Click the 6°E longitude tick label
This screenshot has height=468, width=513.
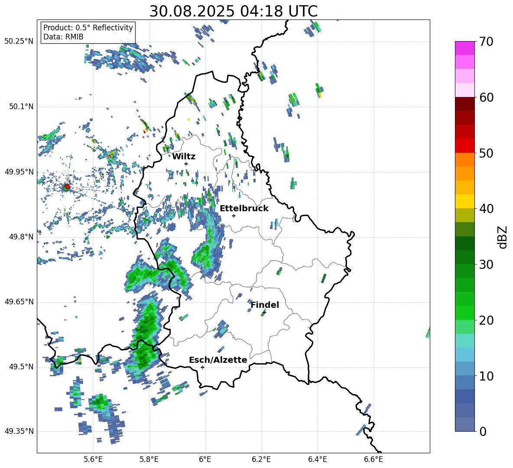pyautogui.click(x=205, y=459)
